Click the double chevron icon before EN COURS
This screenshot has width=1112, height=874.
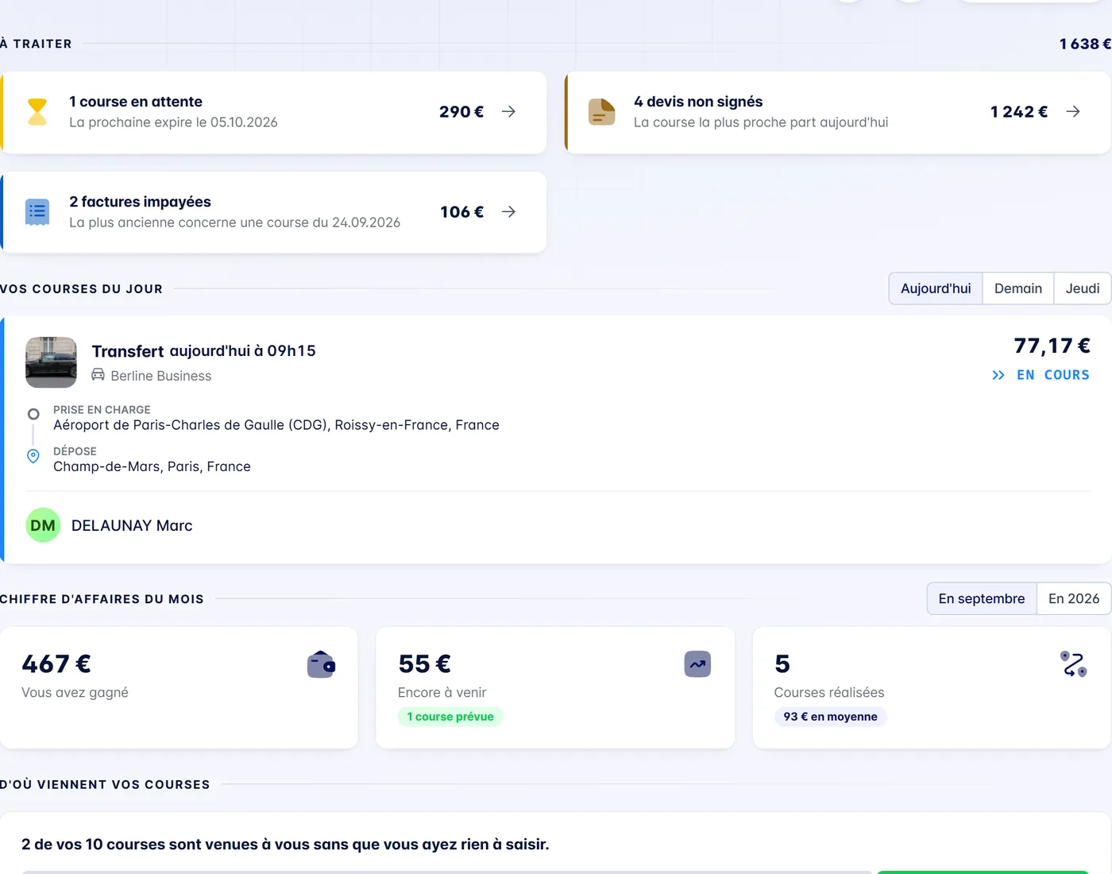coord(998,375)
